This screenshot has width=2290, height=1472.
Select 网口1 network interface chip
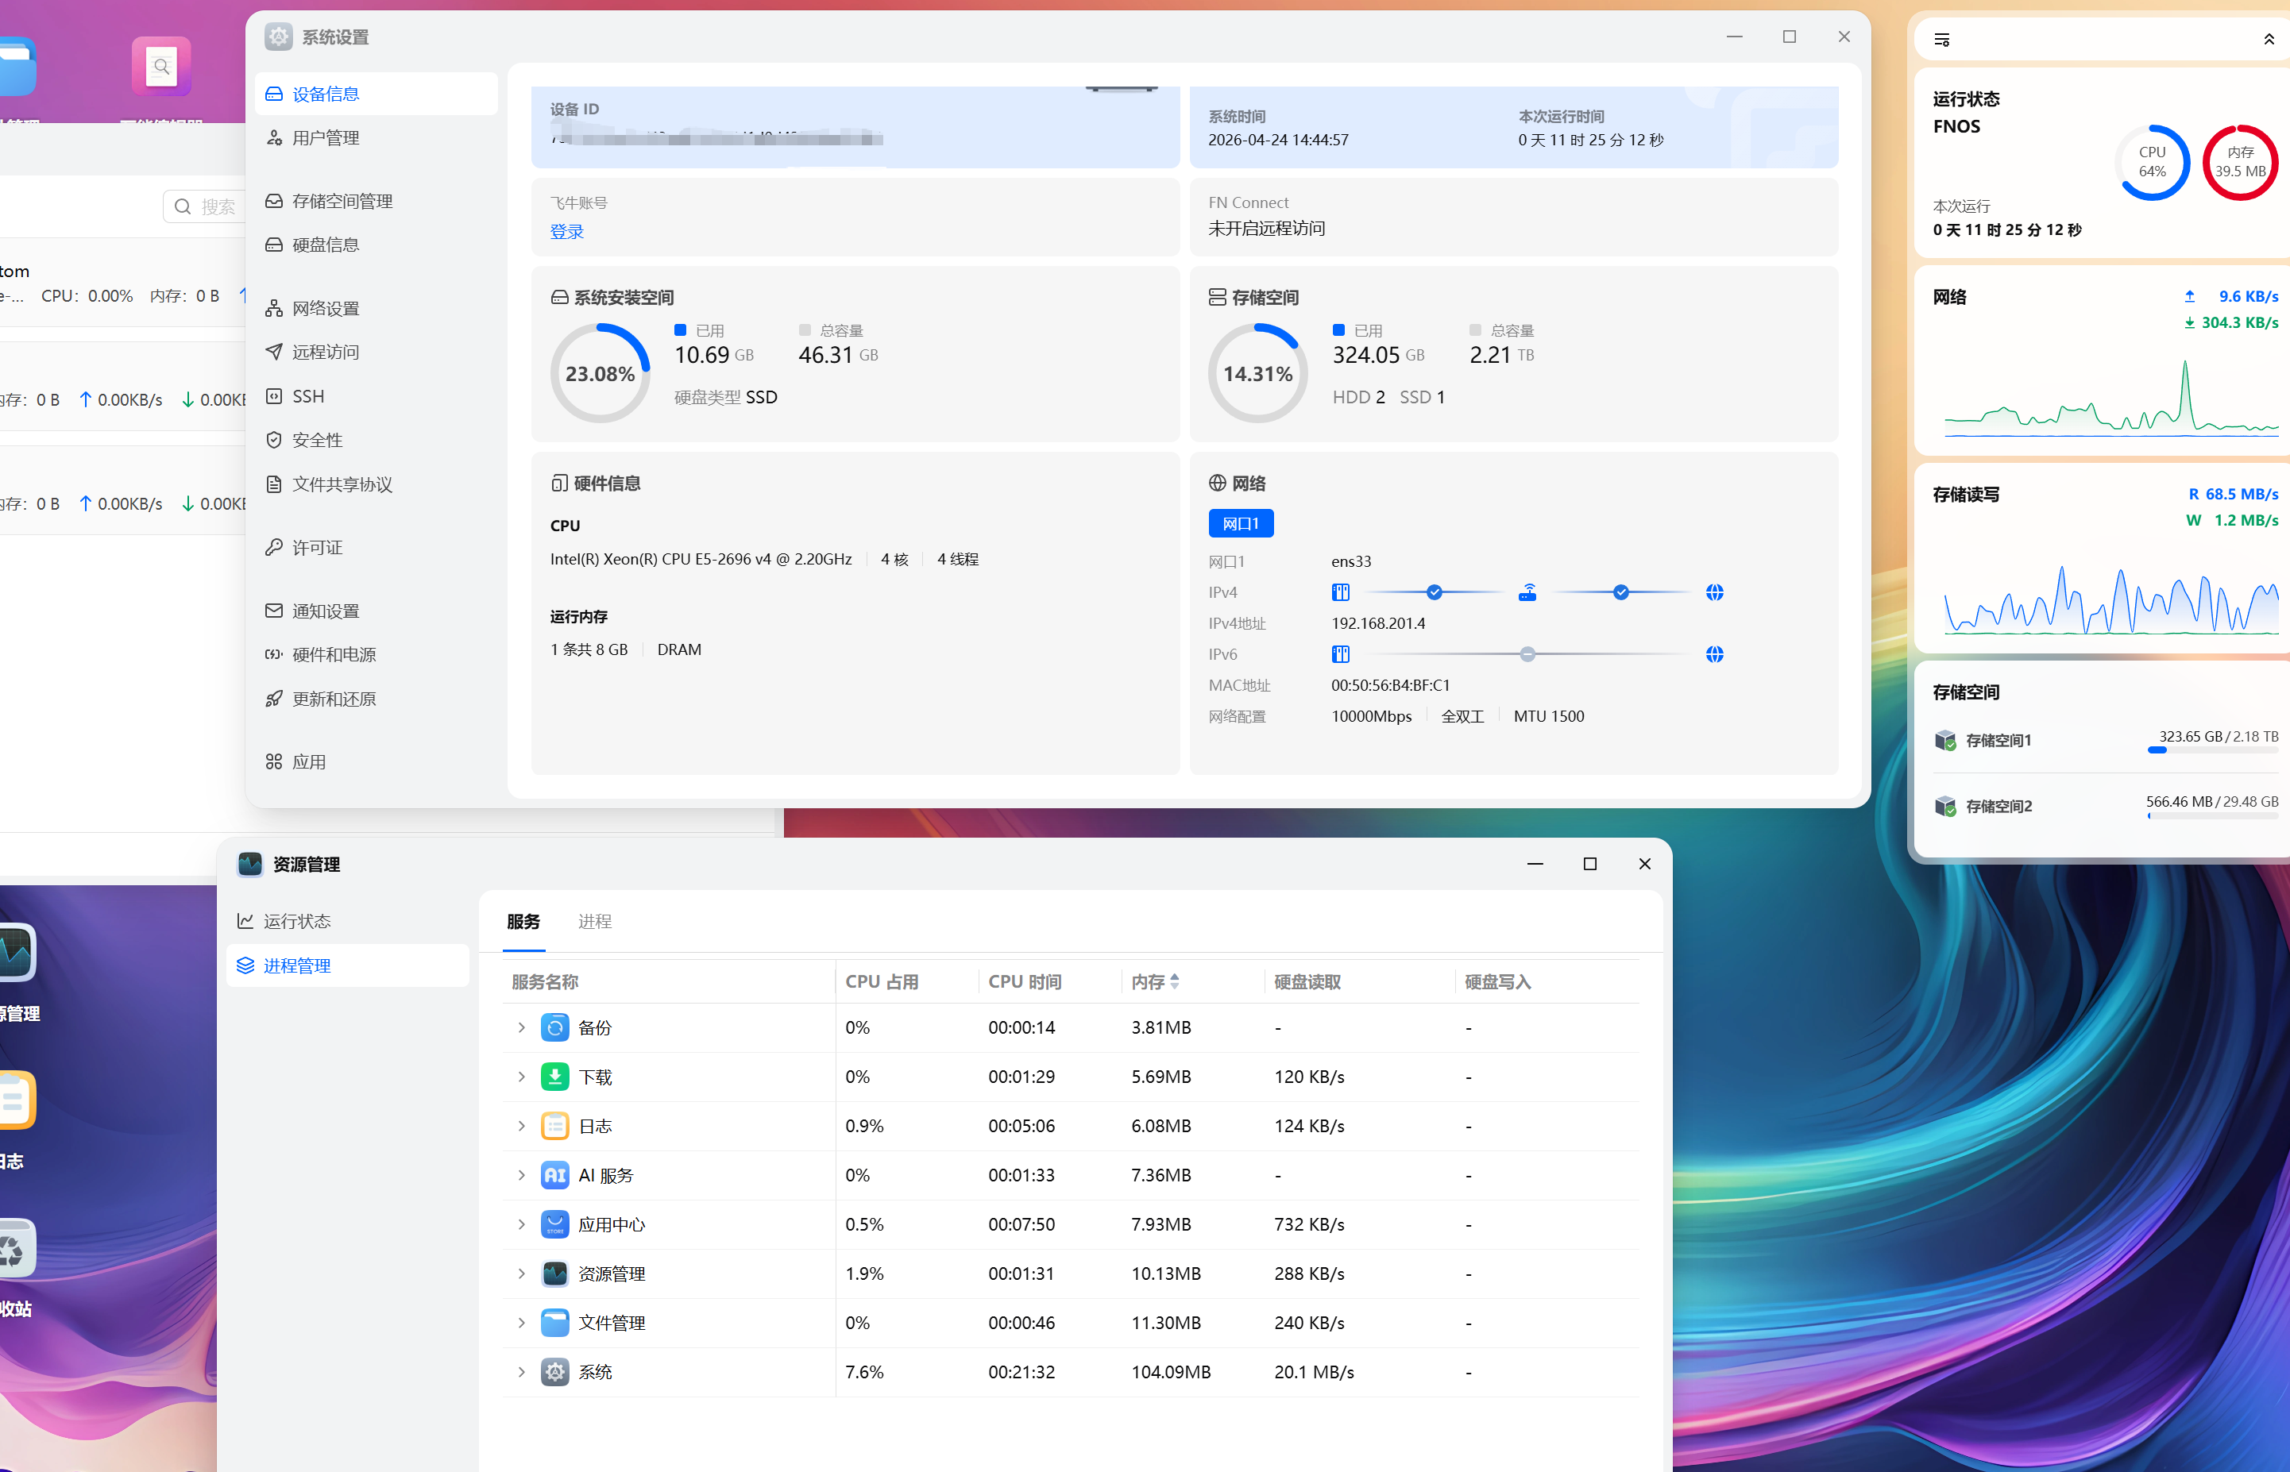(1240, 524)
